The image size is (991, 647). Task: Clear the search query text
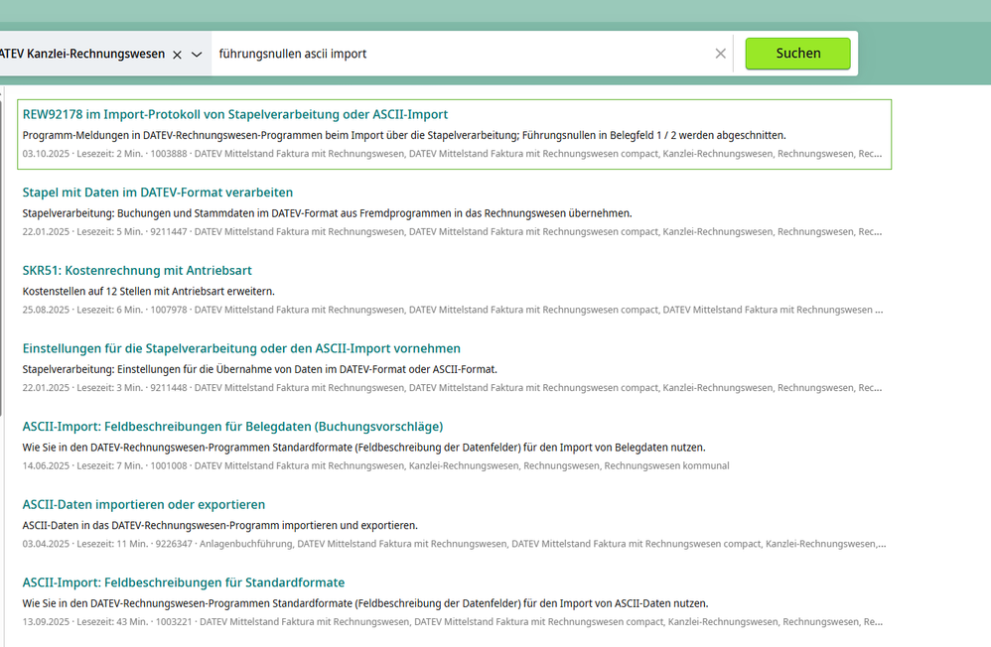[x=721, y=54]
